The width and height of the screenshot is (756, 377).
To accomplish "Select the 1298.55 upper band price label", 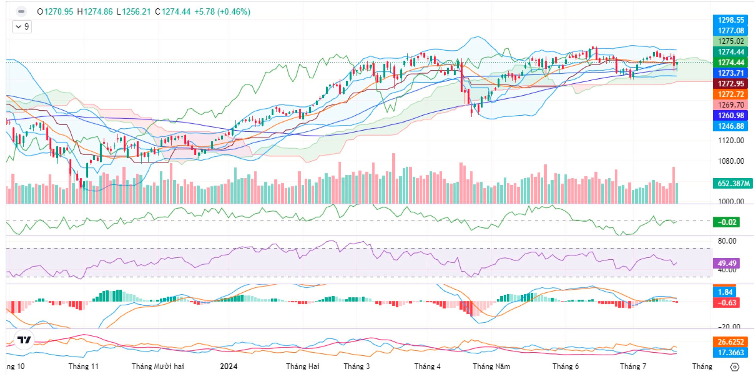I will pos(730,20).
